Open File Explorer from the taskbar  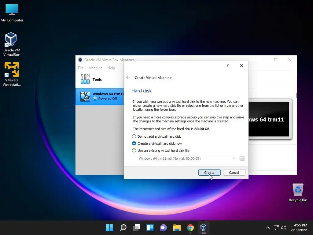[177, 228]
